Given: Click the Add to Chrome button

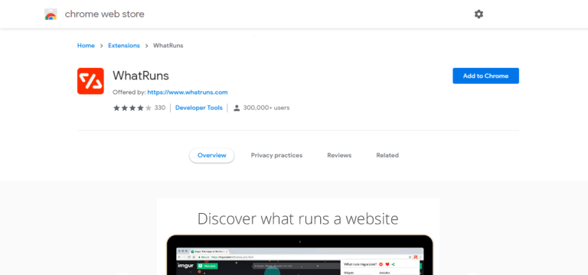Looking at the screenshot, I should [485, 76].
